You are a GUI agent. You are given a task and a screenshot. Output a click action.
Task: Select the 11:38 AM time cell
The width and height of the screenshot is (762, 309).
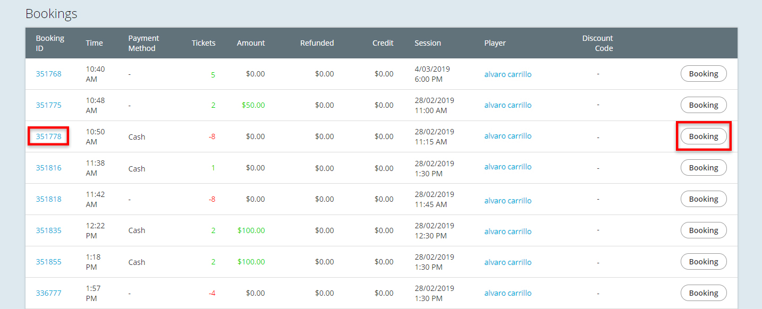click(96, 168)
